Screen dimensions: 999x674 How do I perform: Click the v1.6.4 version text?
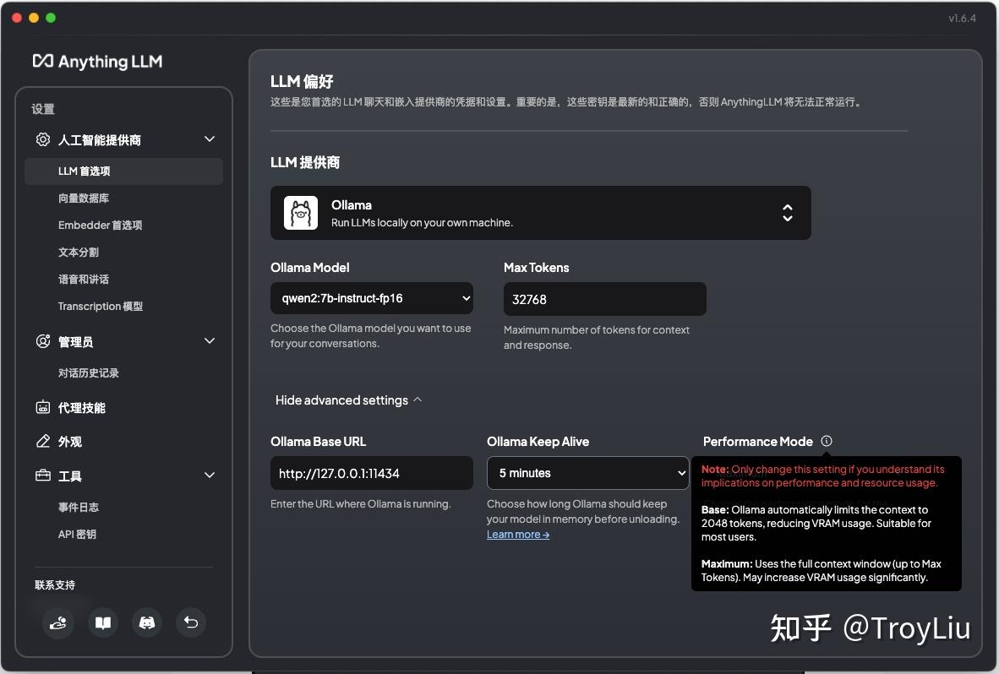click(962, 19)
